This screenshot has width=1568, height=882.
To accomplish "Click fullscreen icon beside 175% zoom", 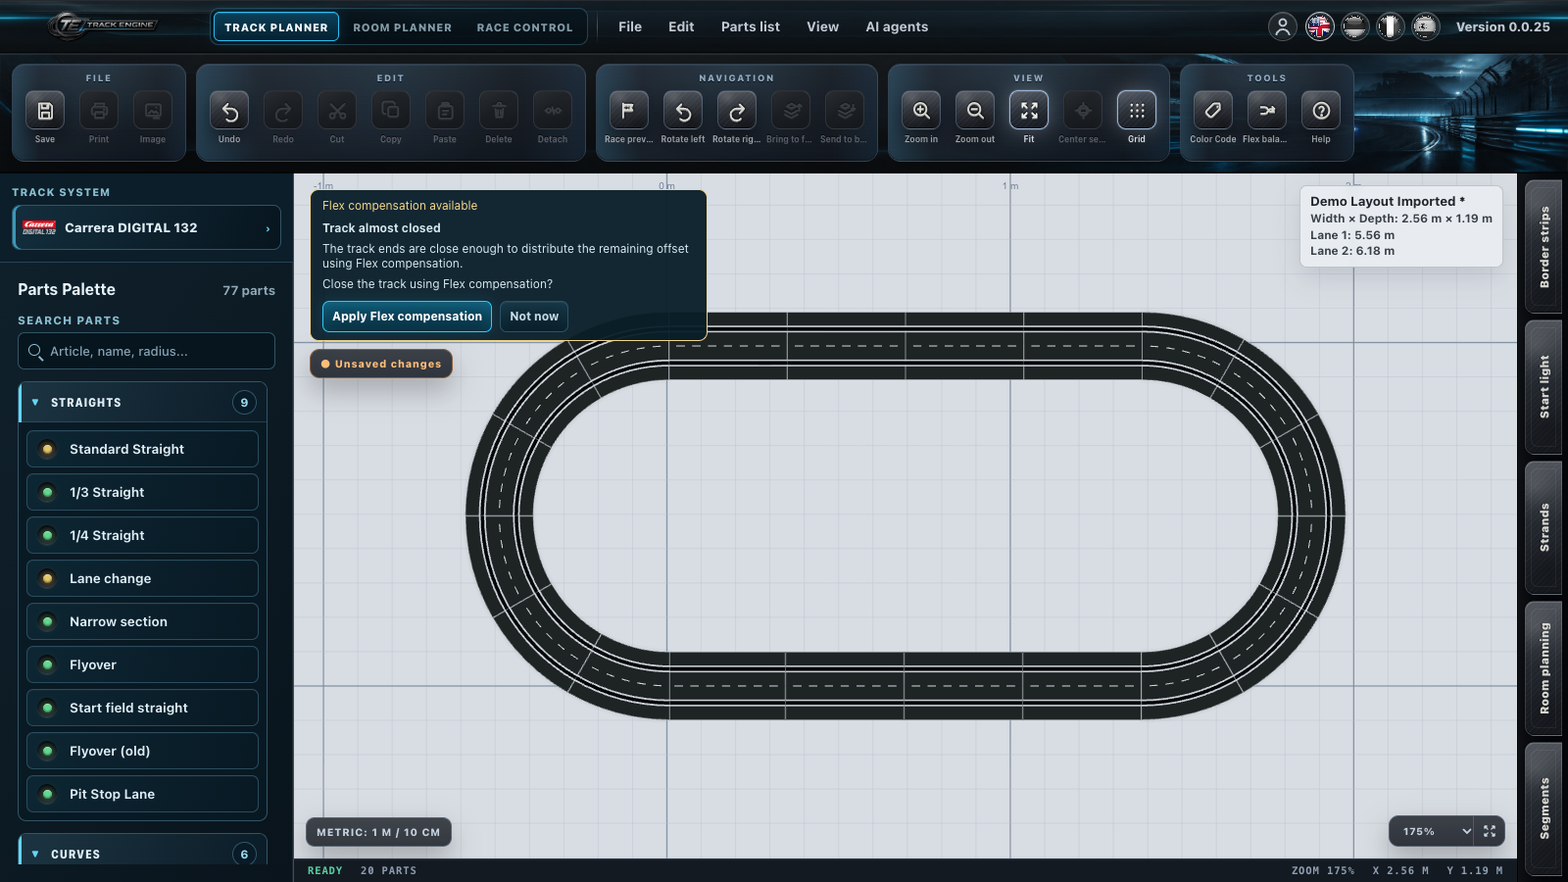I will click(x=1490, y=831).
